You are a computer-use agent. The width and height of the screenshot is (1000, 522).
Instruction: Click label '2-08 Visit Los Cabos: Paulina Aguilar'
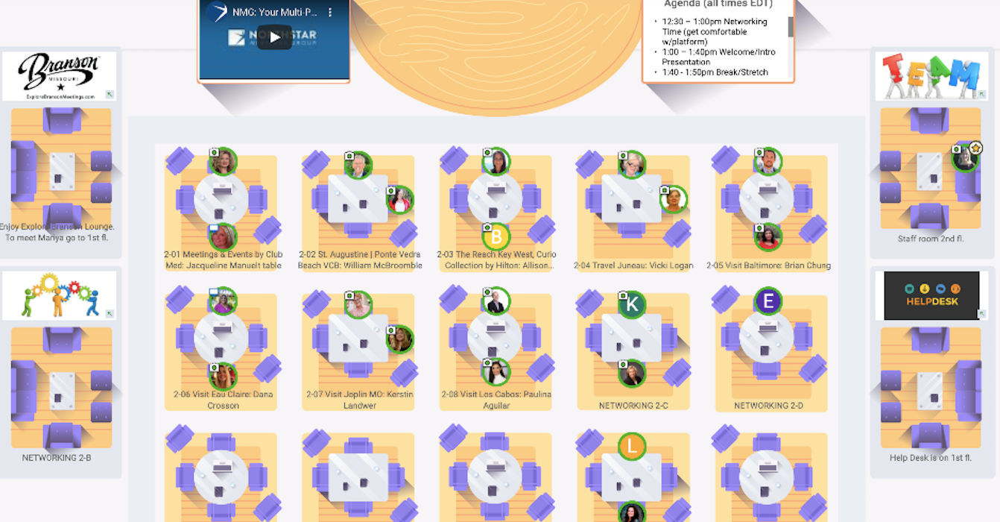pos(496,400)
